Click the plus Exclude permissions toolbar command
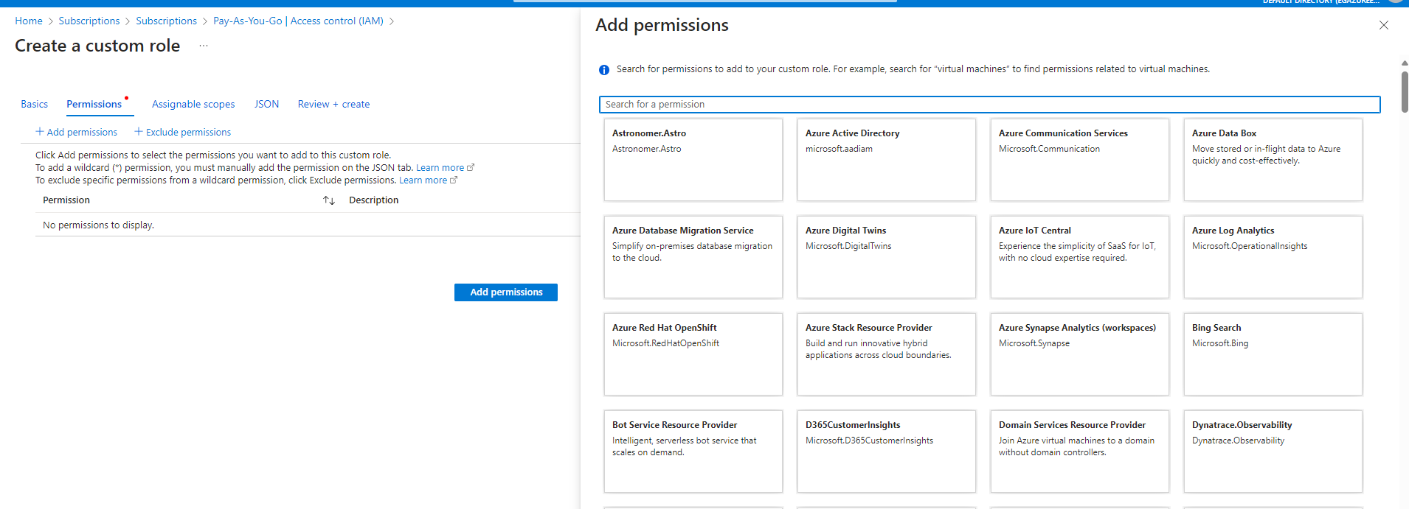The width and height of the screenshot is (1409, 509). tap(183, 132)
